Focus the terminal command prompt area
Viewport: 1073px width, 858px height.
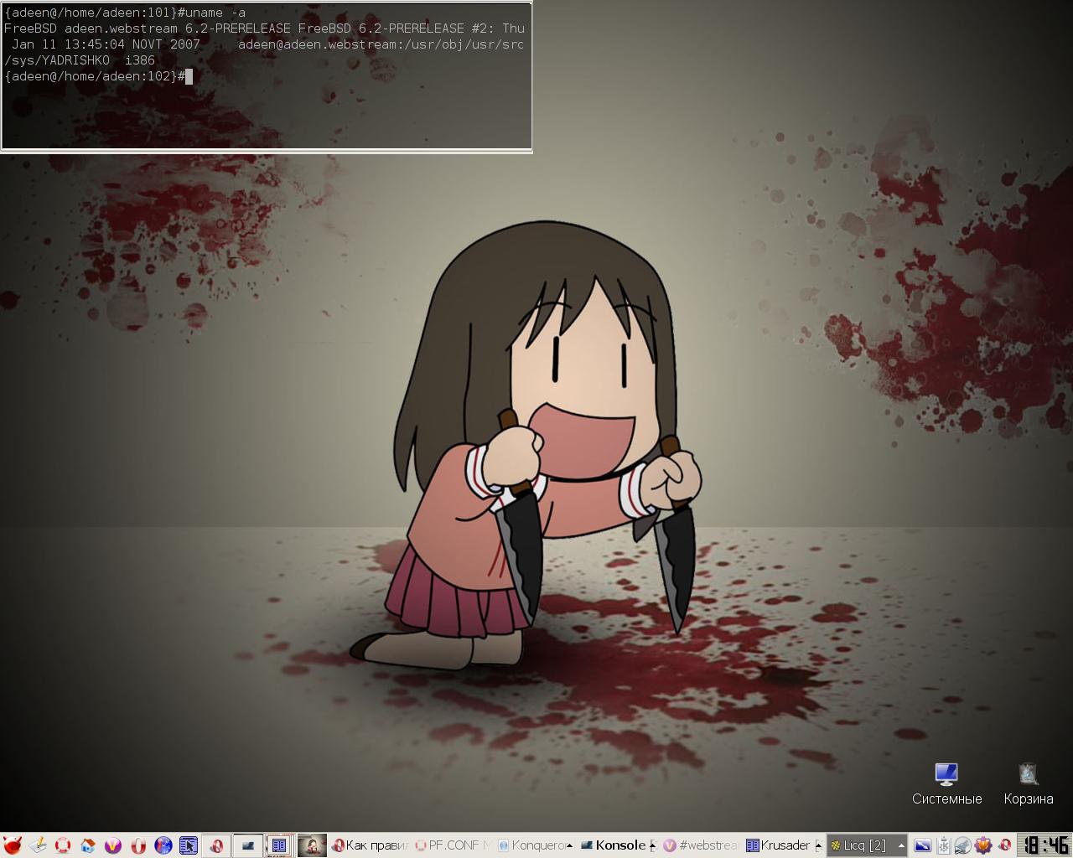pos(267,109)
